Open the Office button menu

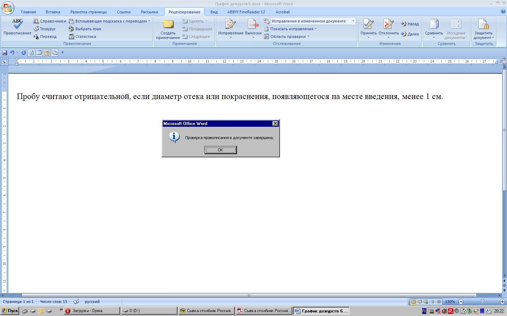(x=7, y=7)
